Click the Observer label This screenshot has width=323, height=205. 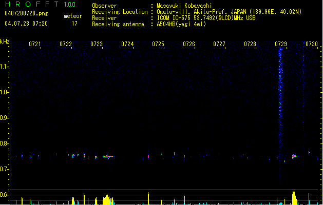[x=104, y=6]
